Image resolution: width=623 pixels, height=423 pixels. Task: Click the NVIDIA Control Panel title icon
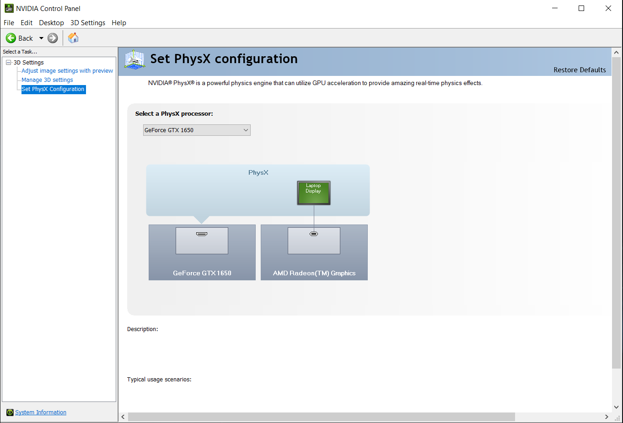[9, 8]
